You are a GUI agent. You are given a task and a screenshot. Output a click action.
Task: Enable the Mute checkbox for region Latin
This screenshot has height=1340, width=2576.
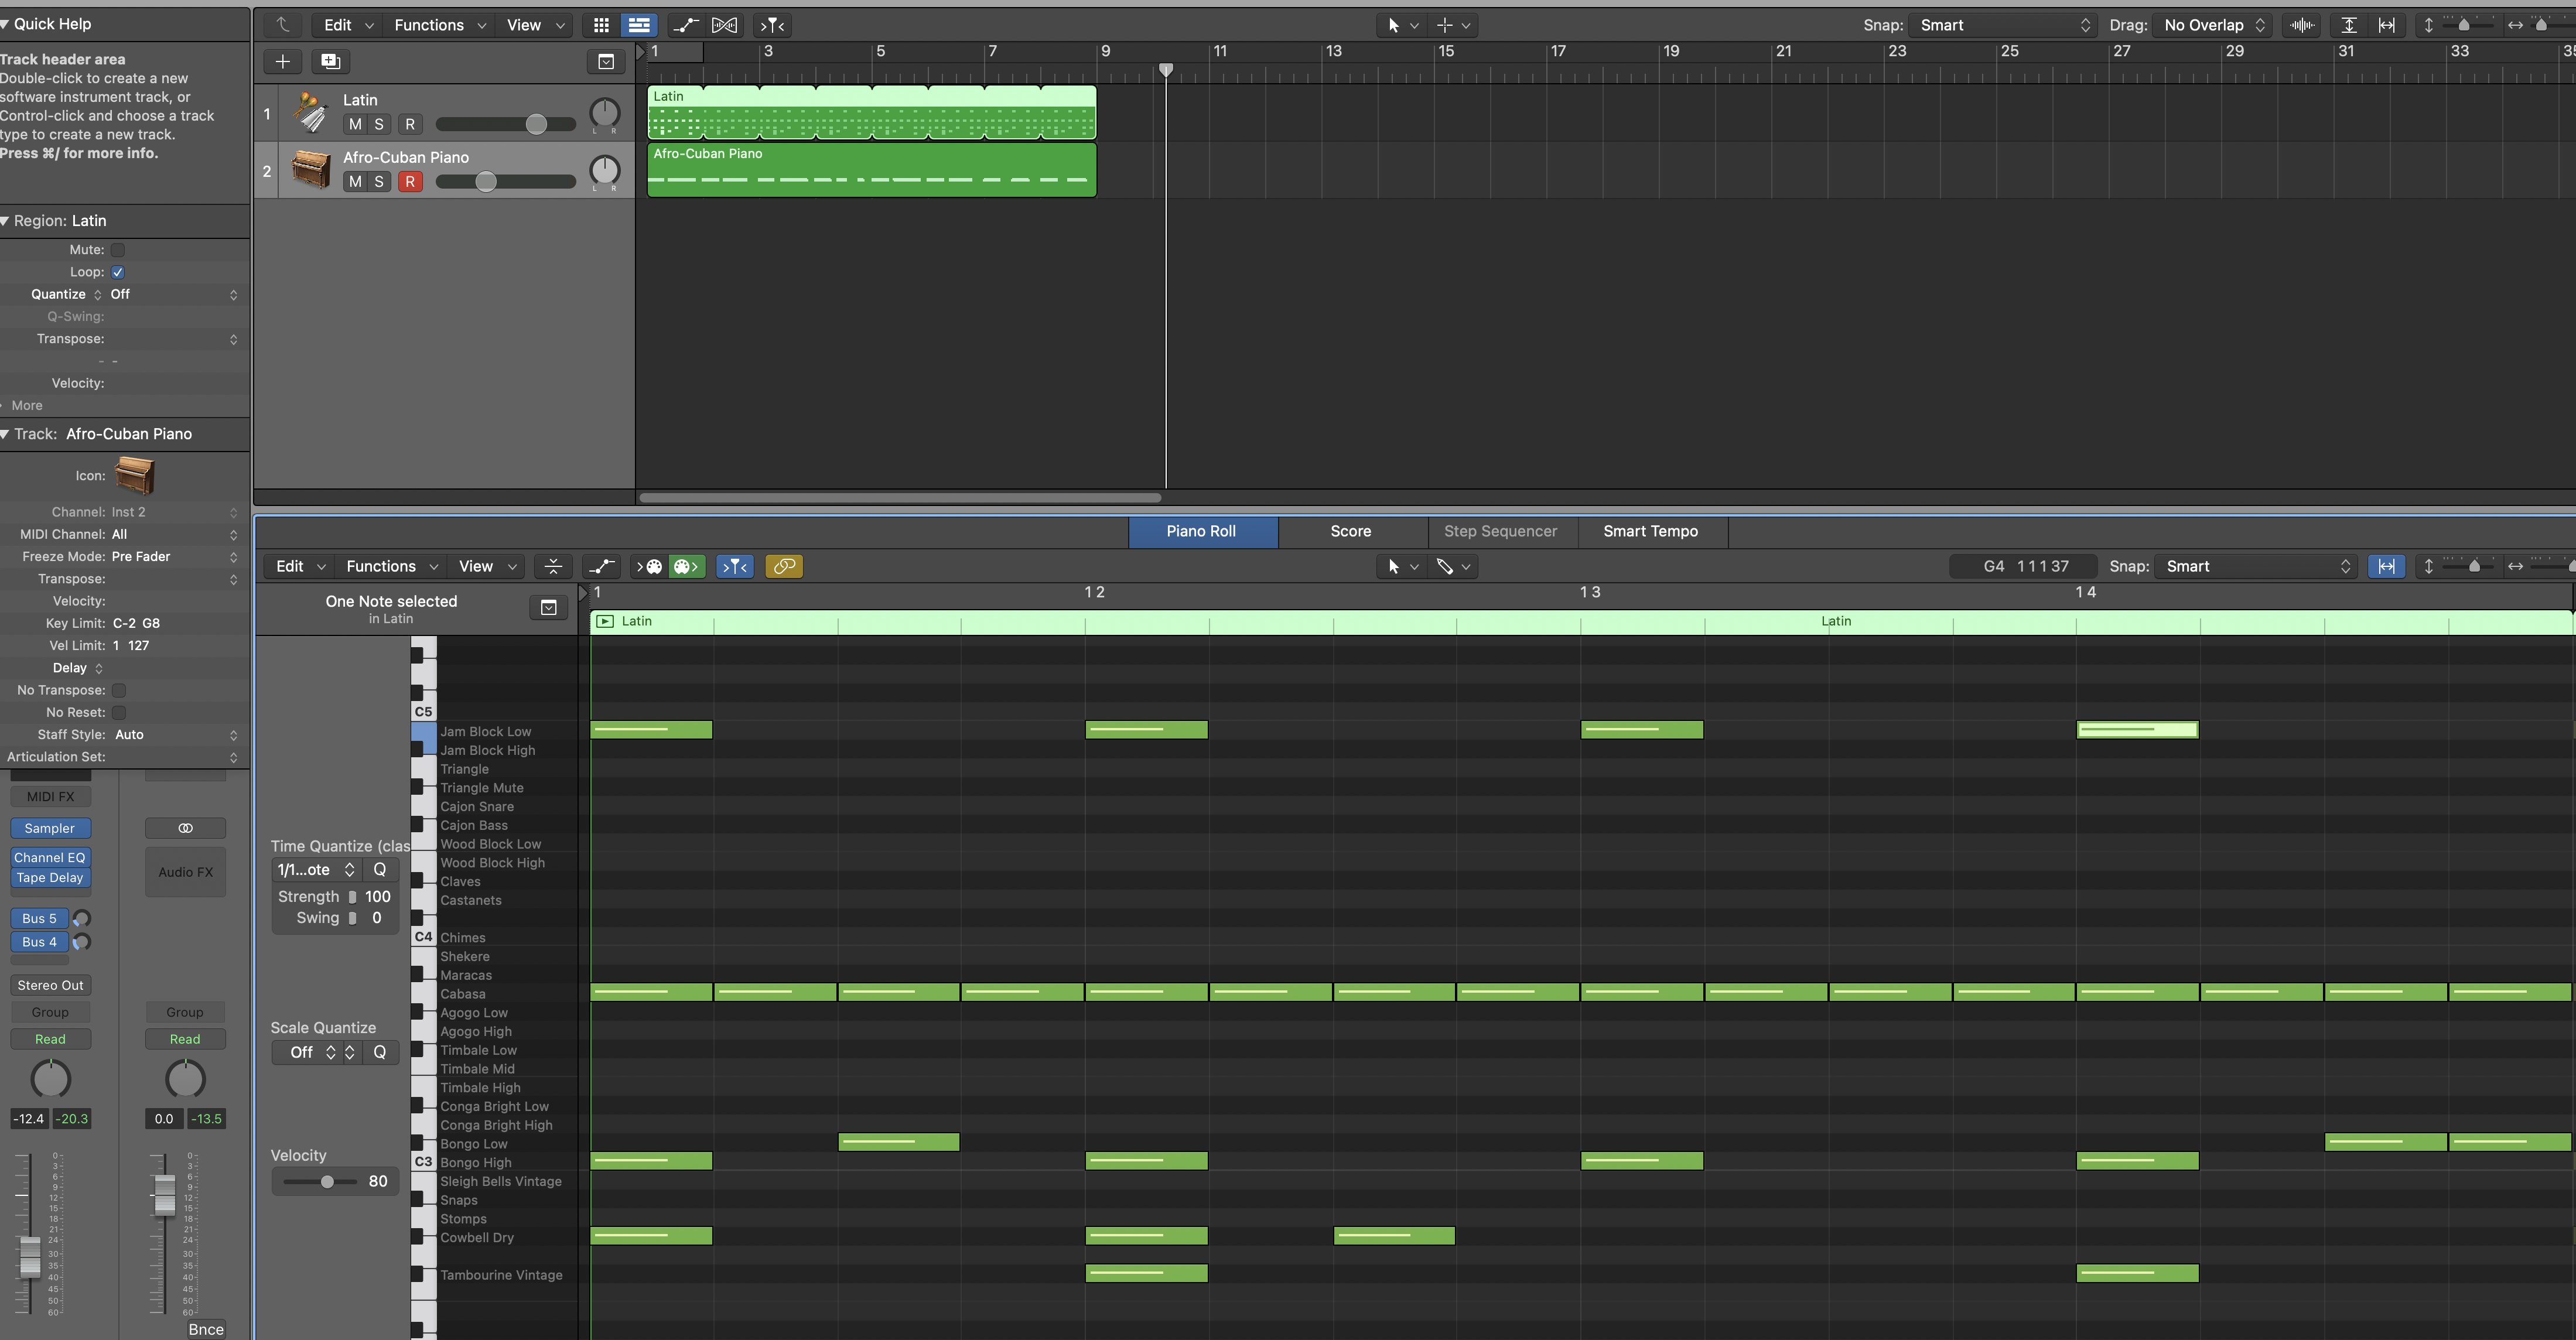click(118, 250)
